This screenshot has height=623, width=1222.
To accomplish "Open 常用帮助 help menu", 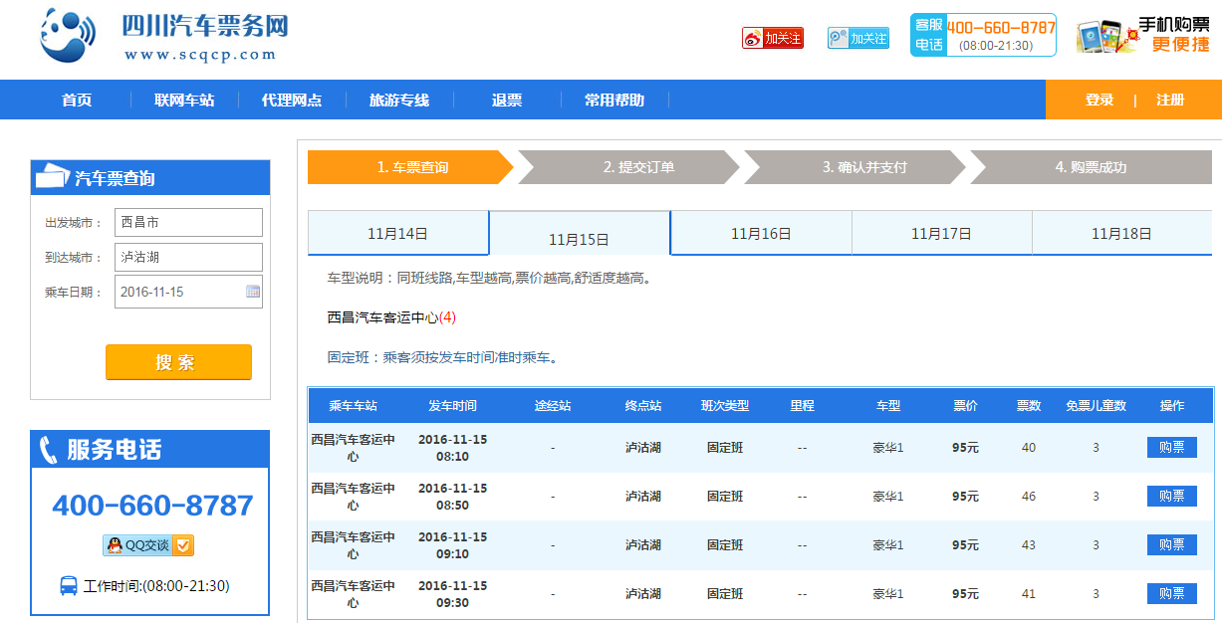I will (614, 101).
